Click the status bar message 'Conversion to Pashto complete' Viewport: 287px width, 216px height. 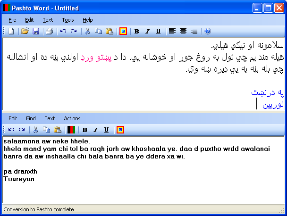pyautogui.click(x=39, y=209)
